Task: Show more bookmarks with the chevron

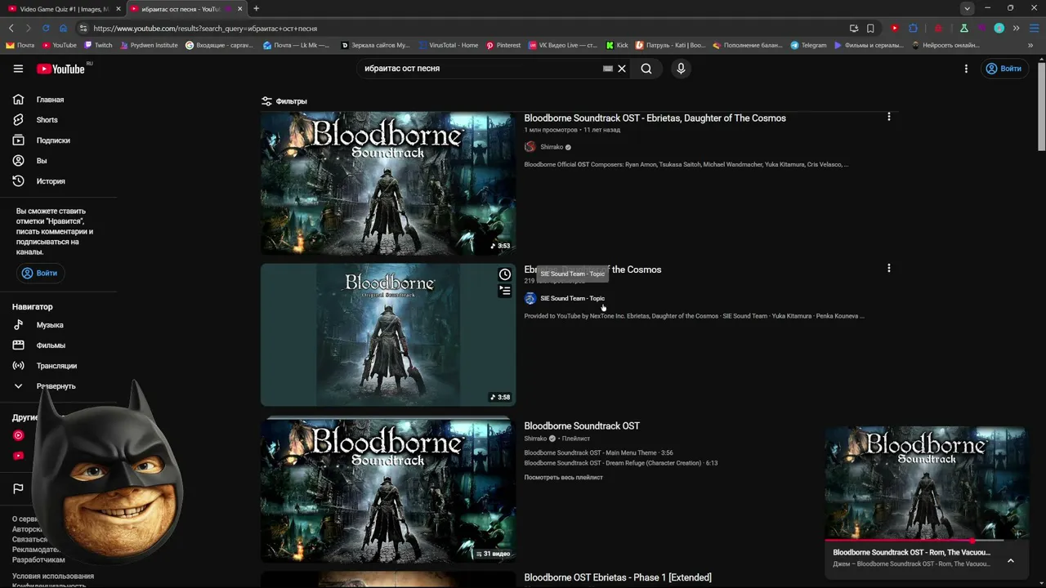Action: tap(1031, 46)
